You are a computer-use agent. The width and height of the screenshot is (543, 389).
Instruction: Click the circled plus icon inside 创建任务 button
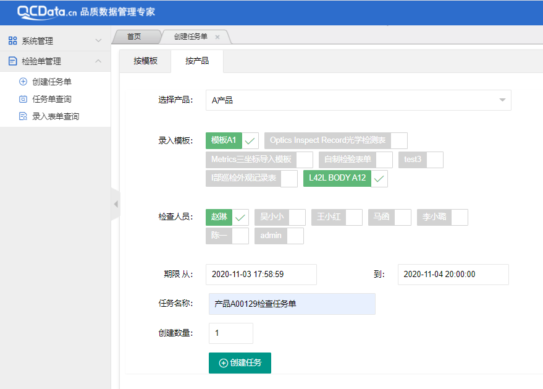coord(223,363)
